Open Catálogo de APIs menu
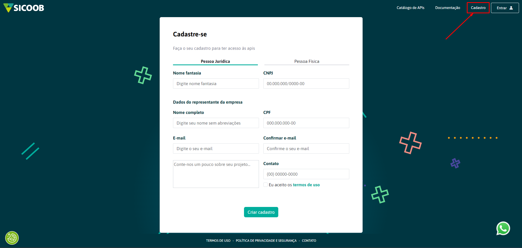522x248 pixels. click(x=410, y=8)
